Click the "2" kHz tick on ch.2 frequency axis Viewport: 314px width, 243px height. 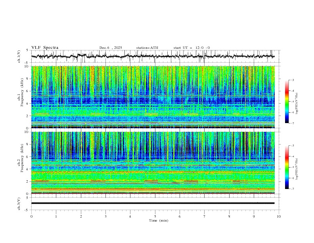pos(28,181)
